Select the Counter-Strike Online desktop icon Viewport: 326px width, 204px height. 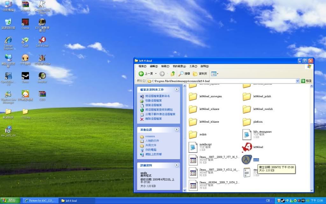point(42,5)
